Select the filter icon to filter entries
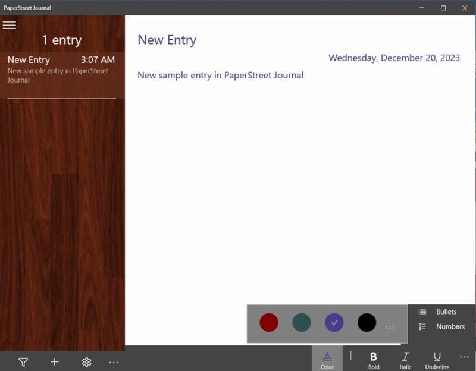476x371 pixels. pos(23,361)
